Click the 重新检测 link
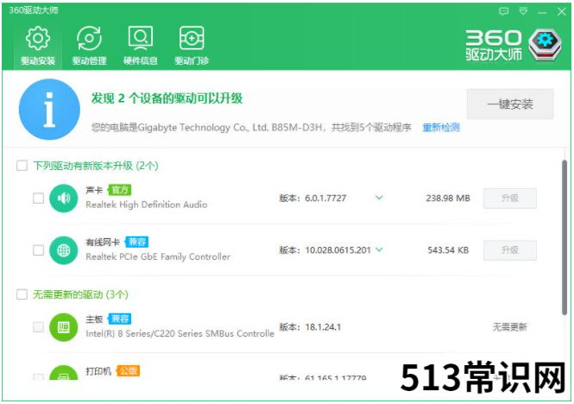574x404 pixels. (441, 128)
